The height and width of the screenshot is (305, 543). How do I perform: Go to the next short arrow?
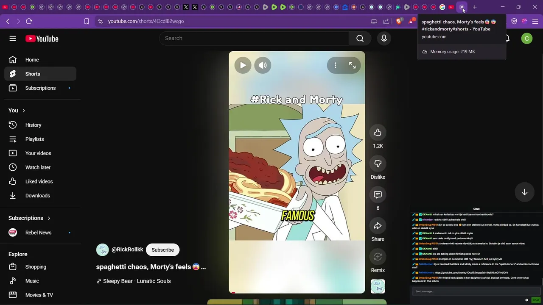[524, 192]
